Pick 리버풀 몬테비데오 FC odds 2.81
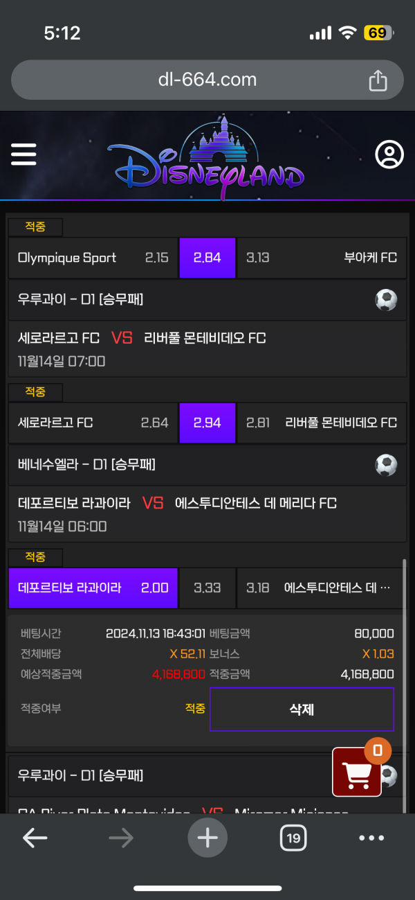Image resolution: width=415 pixels, height=900 pixels. pyautogui.click(x=322, y=423)
